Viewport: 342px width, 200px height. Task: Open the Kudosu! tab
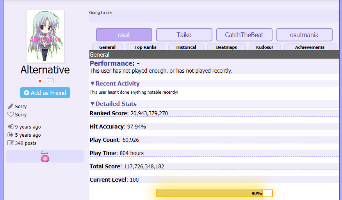point(264,47)
